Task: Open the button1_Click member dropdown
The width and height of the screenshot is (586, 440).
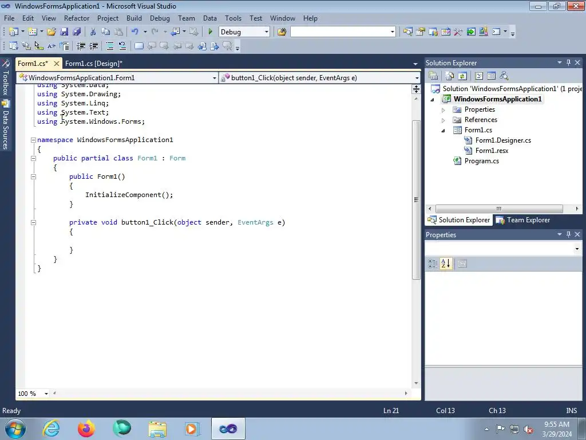Action: [x=417, y=78]
